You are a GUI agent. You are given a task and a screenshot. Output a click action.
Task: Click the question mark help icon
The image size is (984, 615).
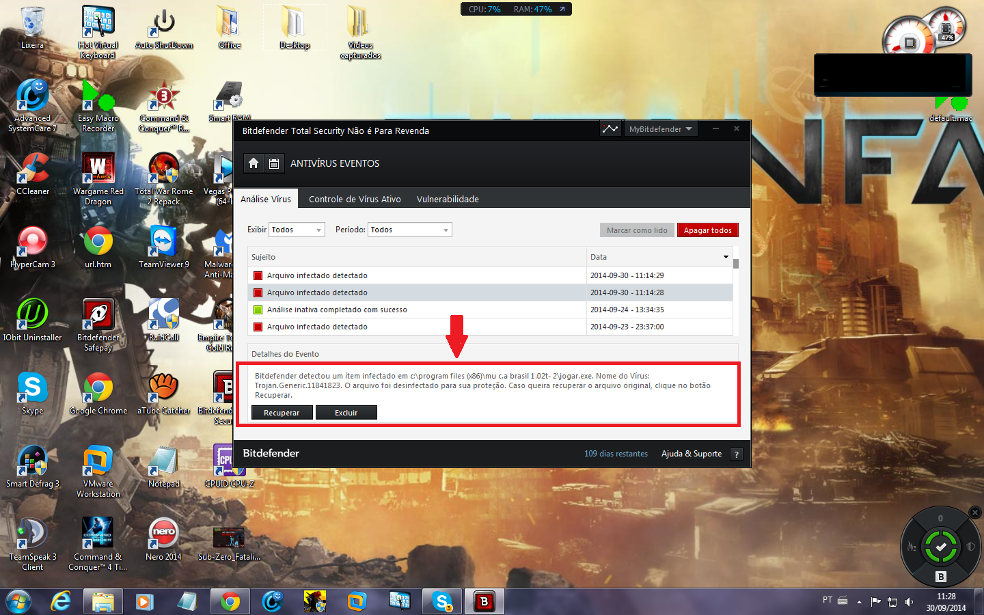tap(736, 454)
